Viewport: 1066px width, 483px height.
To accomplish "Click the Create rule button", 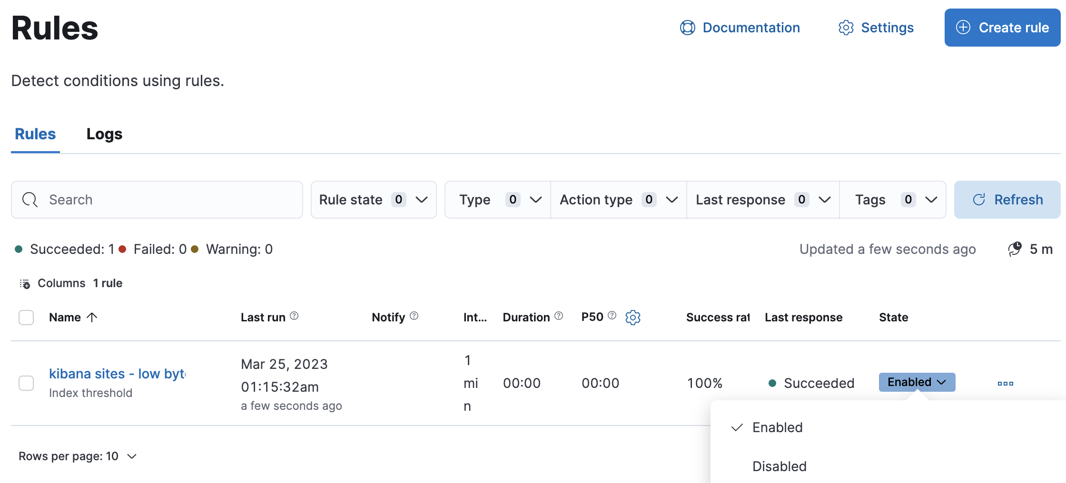I will coord(1002,28).
